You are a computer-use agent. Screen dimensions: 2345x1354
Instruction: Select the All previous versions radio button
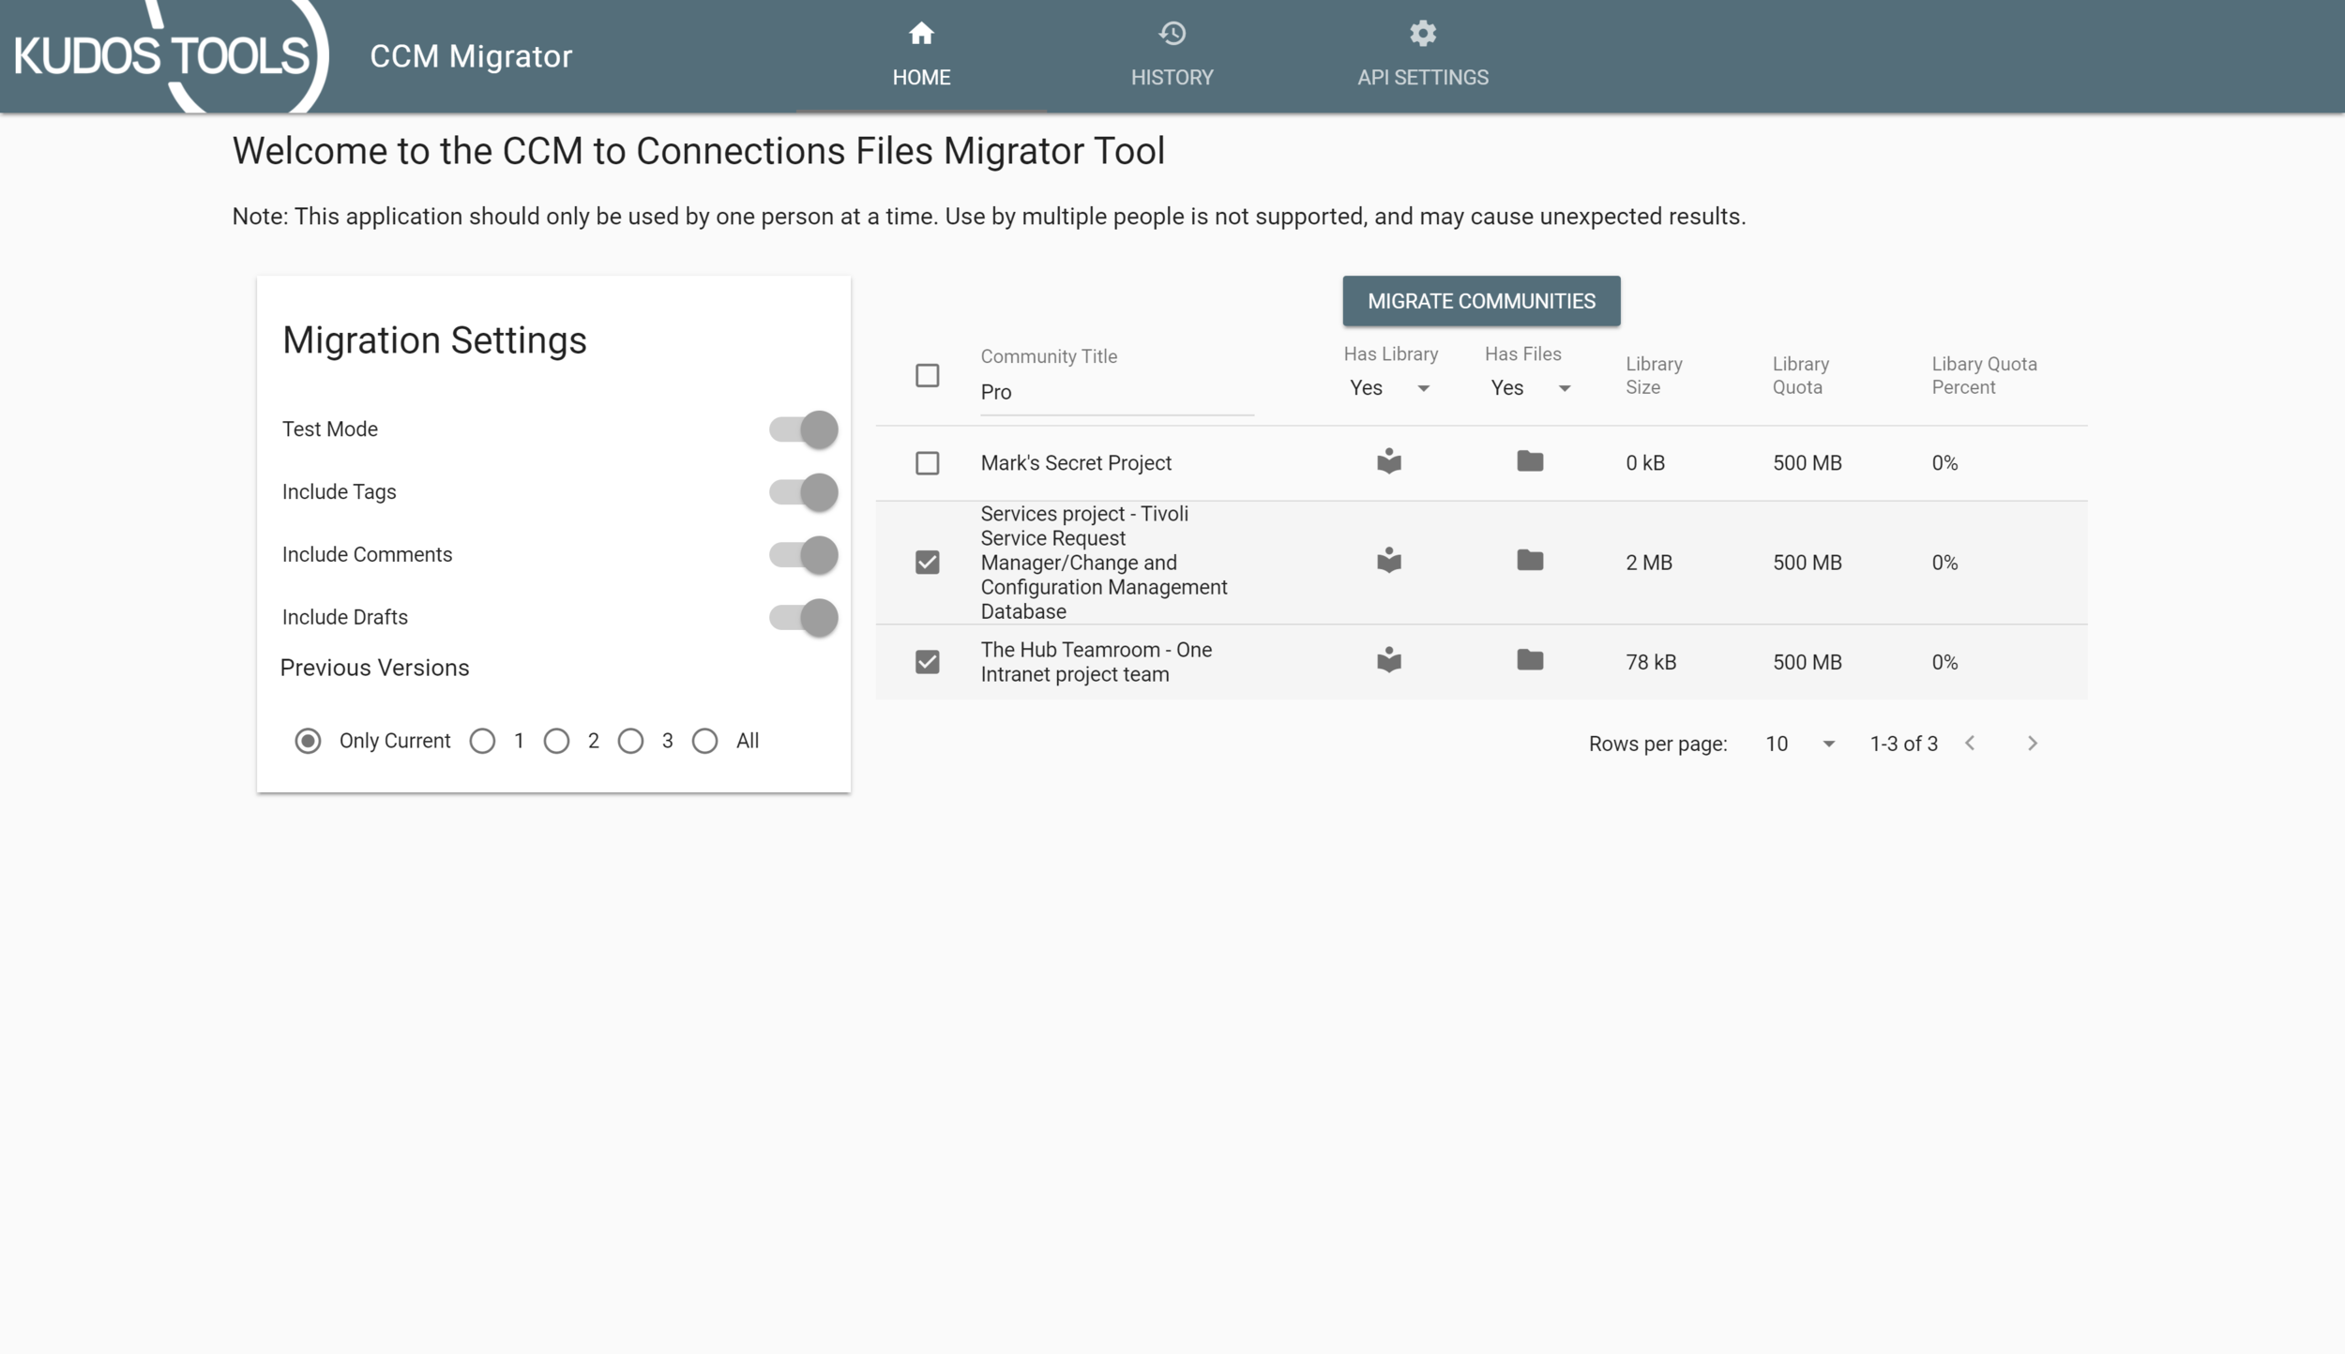click(x=705, y=741)
